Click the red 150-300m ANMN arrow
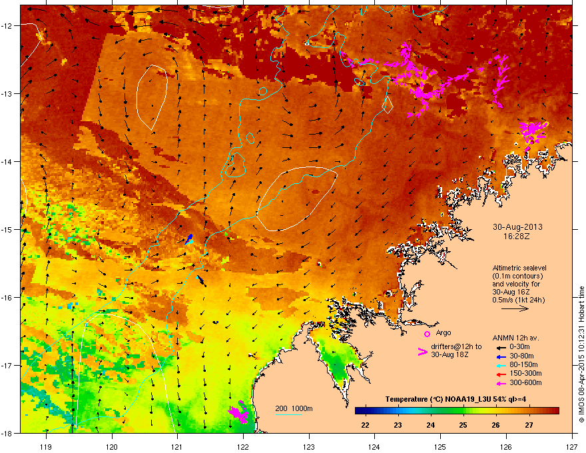 [501, 374]
